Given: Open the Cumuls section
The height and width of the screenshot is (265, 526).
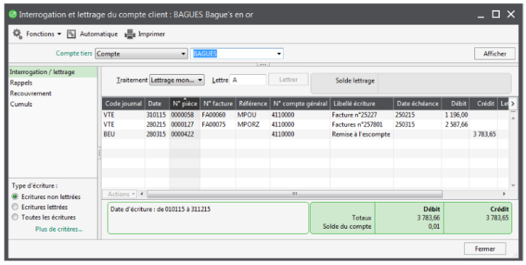Looking at the screenshot, I should [21, 104].
